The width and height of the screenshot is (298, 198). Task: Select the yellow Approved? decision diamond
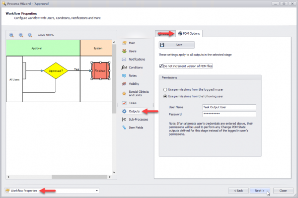56,71
